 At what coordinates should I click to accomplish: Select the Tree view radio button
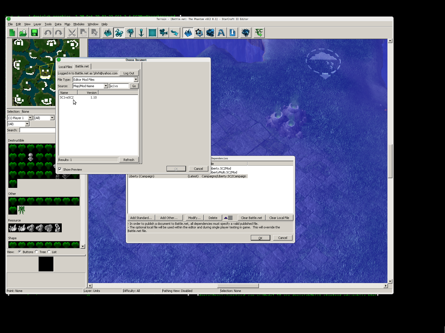[36, 252]
